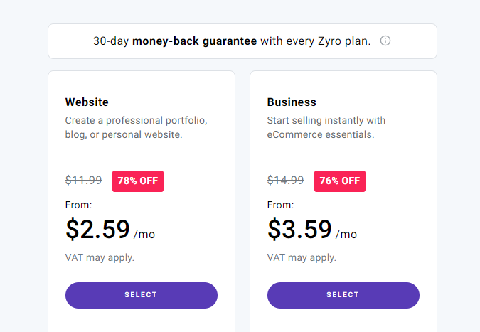
Task: Click the crossed-out $14.99 price
Action: click(286, 181)
